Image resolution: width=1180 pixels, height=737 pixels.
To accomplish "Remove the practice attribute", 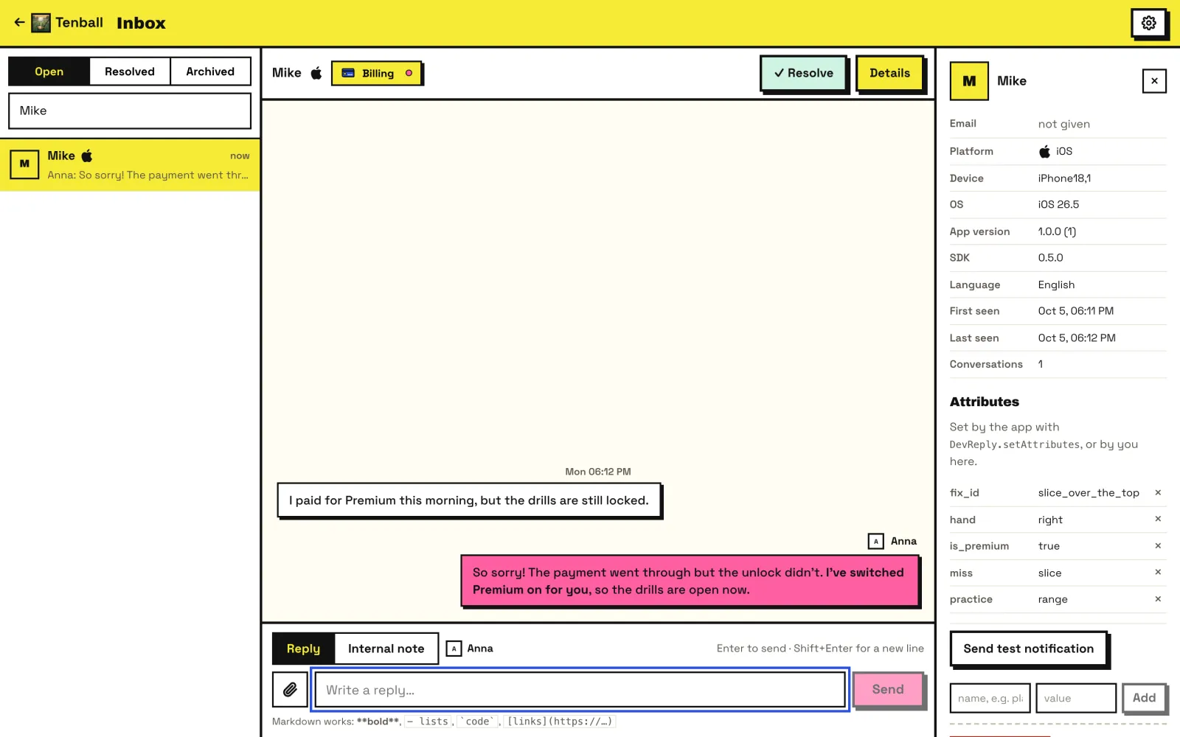I will point(1158,599).
